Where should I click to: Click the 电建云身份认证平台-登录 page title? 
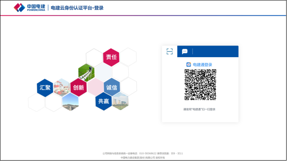pos(77,8)
